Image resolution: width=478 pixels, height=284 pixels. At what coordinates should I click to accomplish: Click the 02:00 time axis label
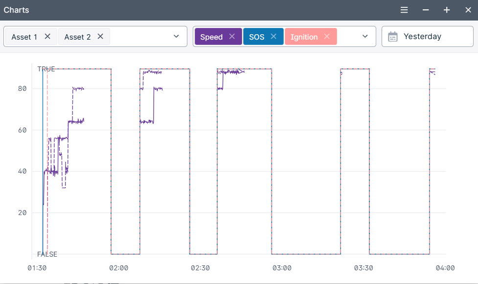118,268
